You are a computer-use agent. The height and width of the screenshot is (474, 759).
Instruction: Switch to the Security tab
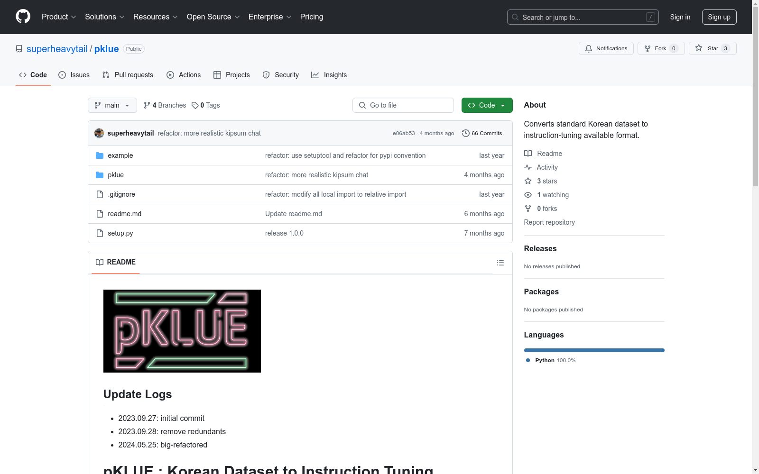(281, 75)
